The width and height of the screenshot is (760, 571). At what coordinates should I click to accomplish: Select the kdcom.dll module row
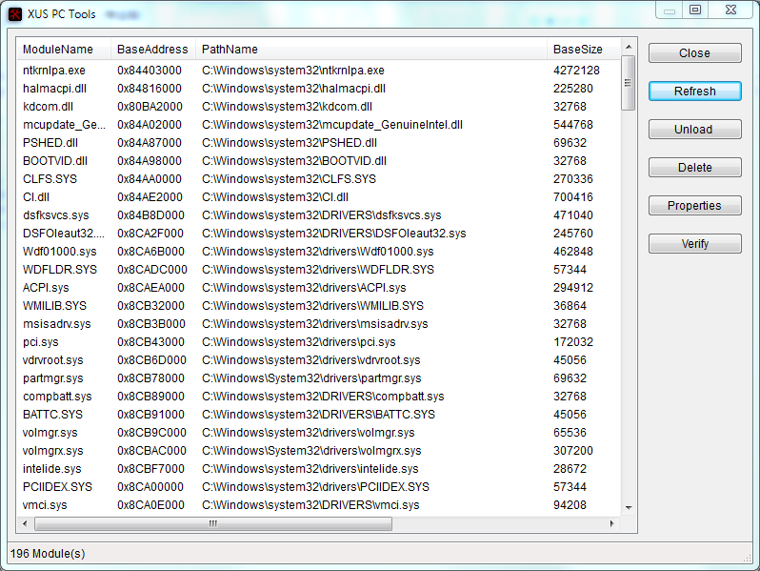click(x=318, y=107)
